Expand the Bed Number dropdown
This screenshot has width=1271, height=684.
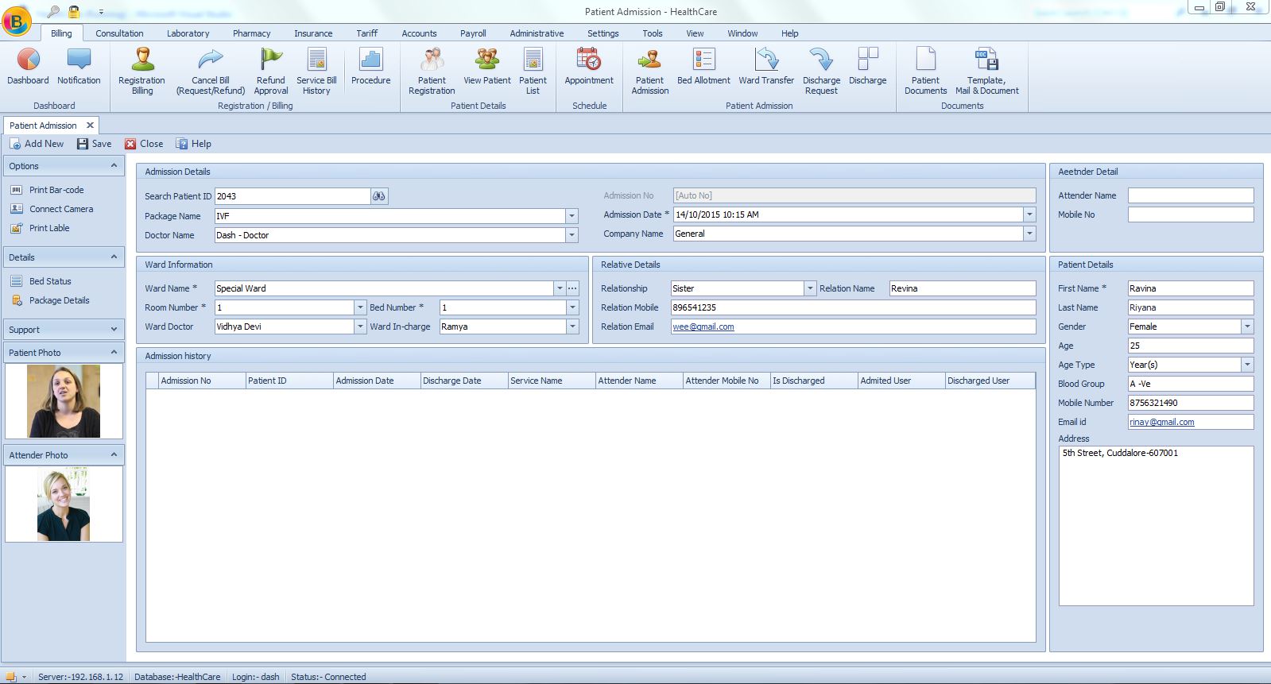[572, 307]
